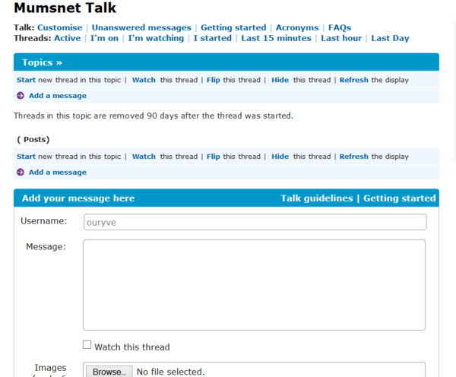Image resolution: width=456 pixels, height=377 pixels.
Task: Click Start in the lower thread toolbar
Action: 26,157
